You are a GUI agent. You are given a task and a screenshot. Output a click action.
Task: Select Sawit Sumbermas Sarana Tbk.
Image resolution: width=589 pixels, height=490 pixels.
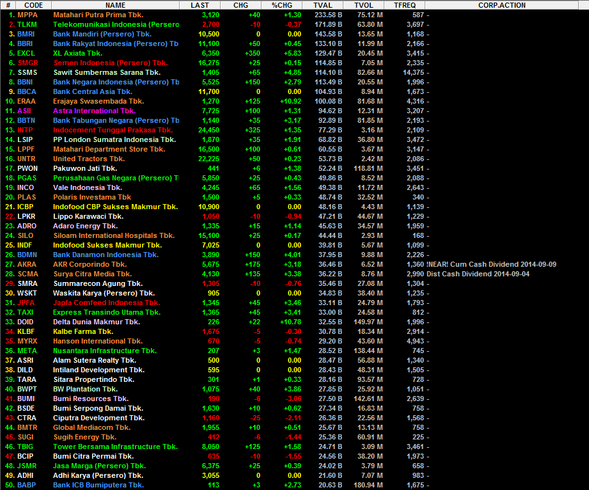(x=107, y=72)
